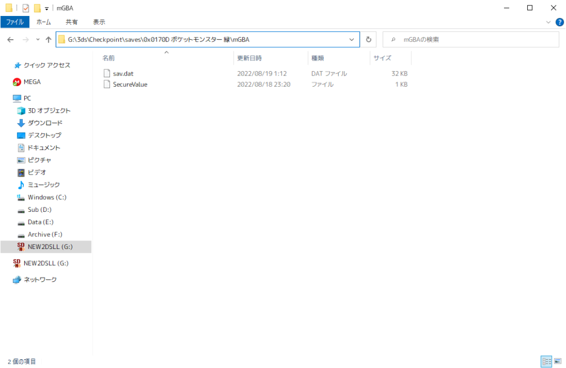
Task: Go up one folder level
Action: pos(49,40)
